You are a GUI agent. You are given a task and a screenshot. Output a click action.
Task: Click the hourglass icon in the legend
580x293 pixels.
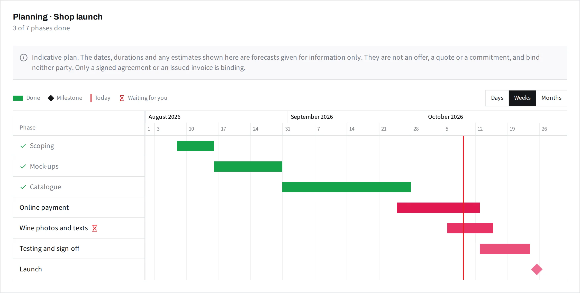click(122, 98)
